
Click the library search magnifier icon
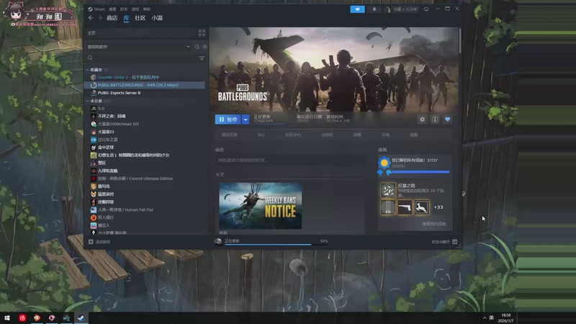[x=91, y=58]
